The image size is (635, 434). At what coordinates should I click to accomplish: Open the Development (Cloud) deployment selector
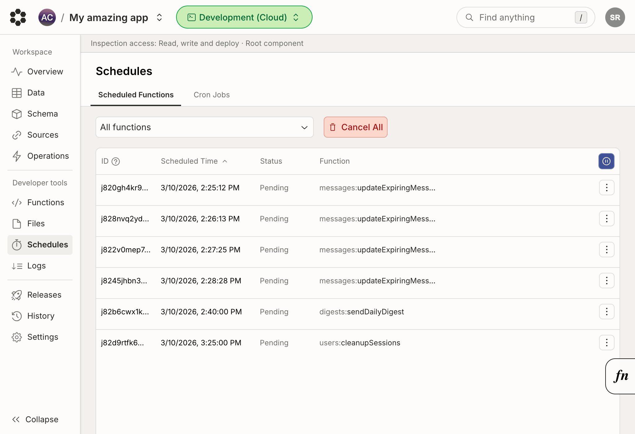click(244, 17)
